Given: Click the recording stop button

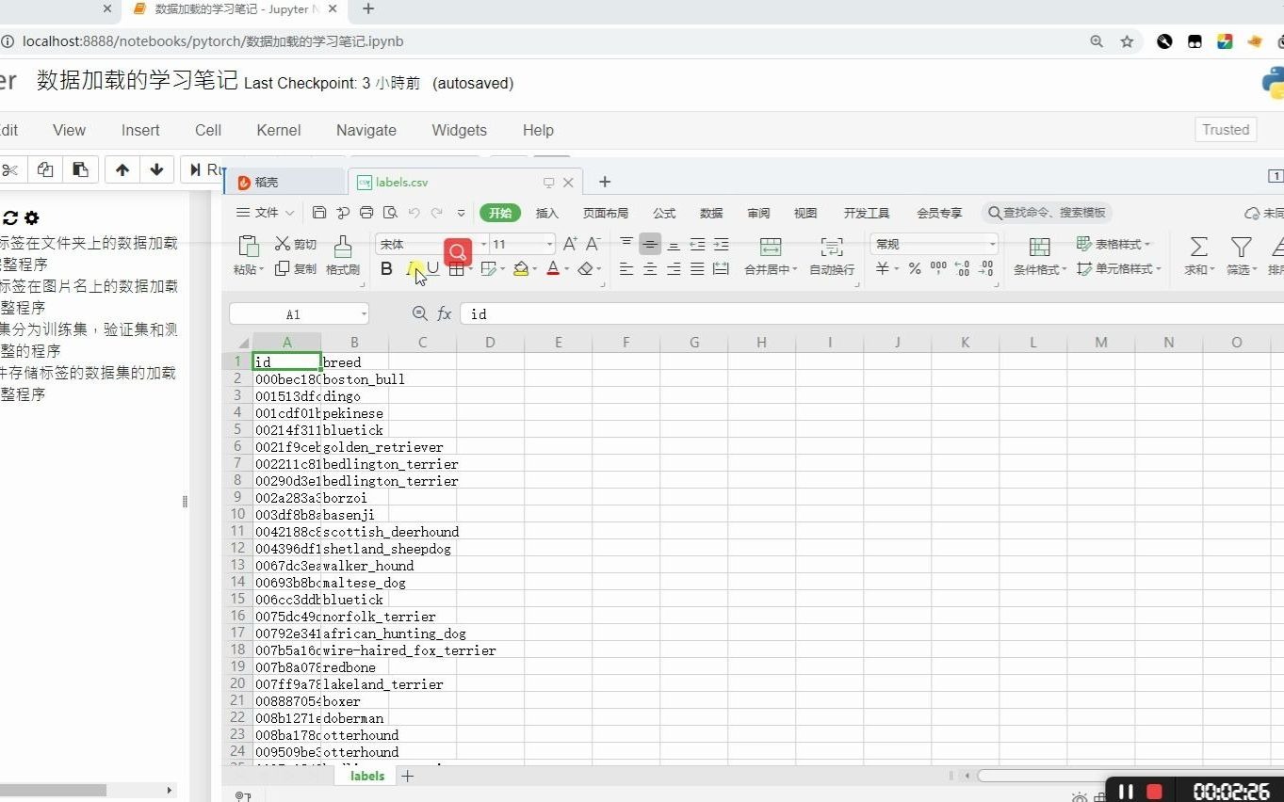Looking at the screenshot, I should click(1154, 792).
